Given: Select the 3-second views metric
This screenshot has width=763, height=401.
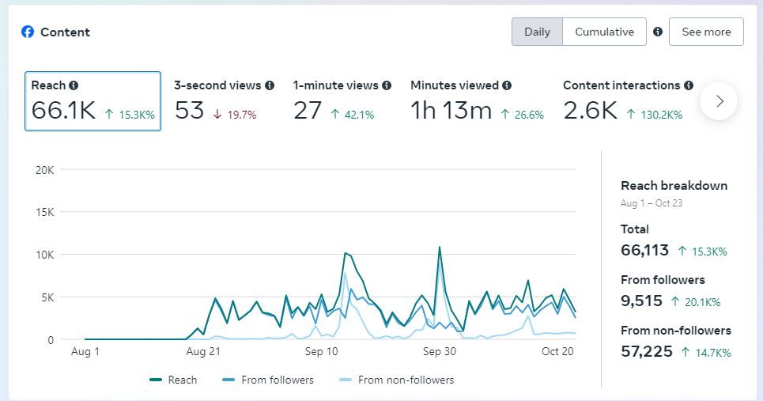Looking at the screenshot, I should [x=224, y=101].
